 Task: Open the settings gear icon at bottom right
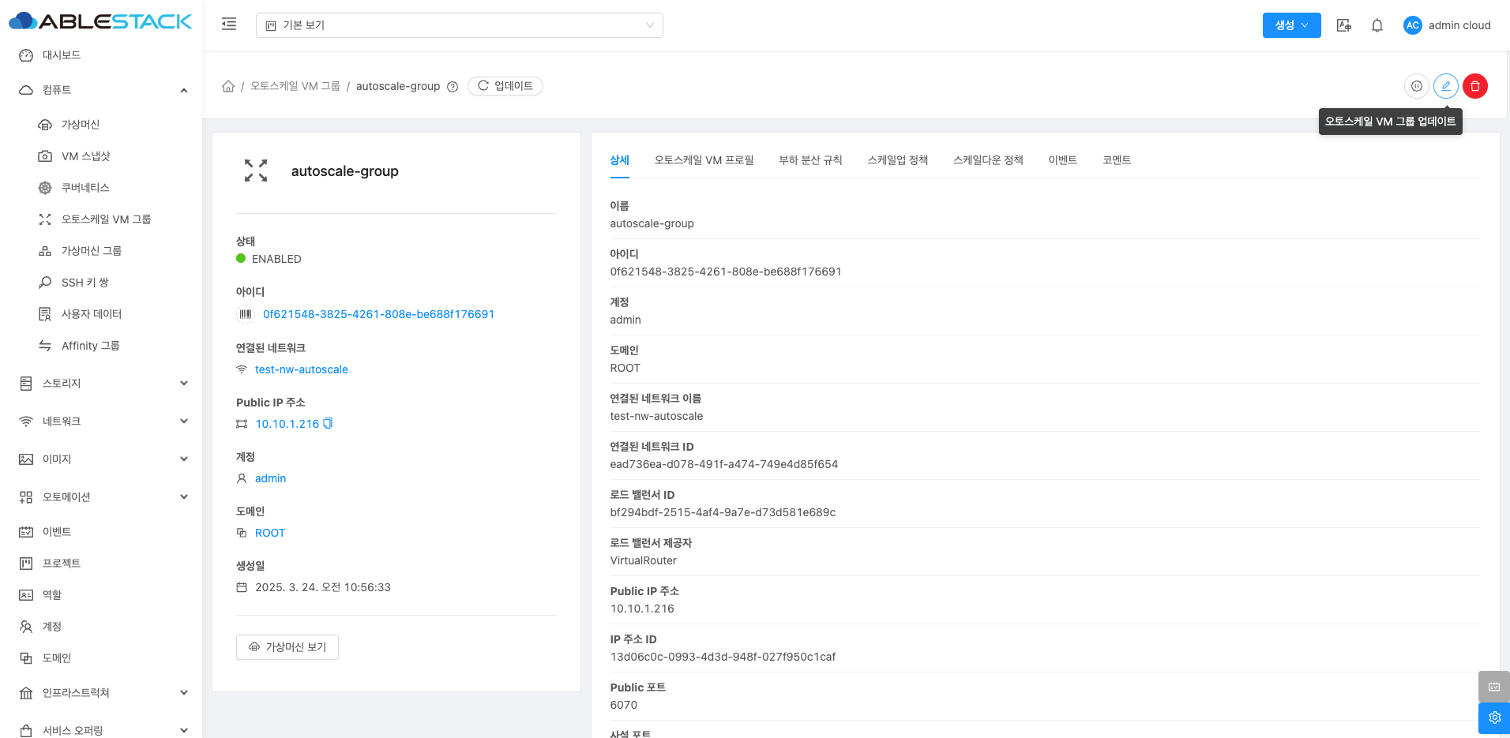1493,717
